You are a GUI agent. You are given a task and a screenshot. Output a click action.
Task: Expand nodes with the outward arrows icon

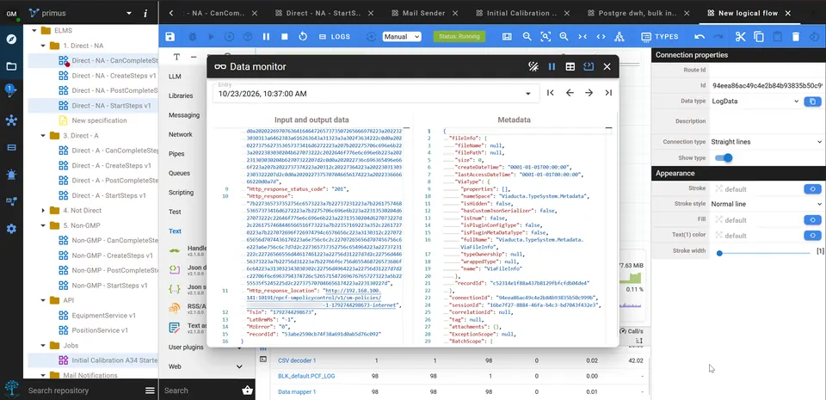click(601, 36)
